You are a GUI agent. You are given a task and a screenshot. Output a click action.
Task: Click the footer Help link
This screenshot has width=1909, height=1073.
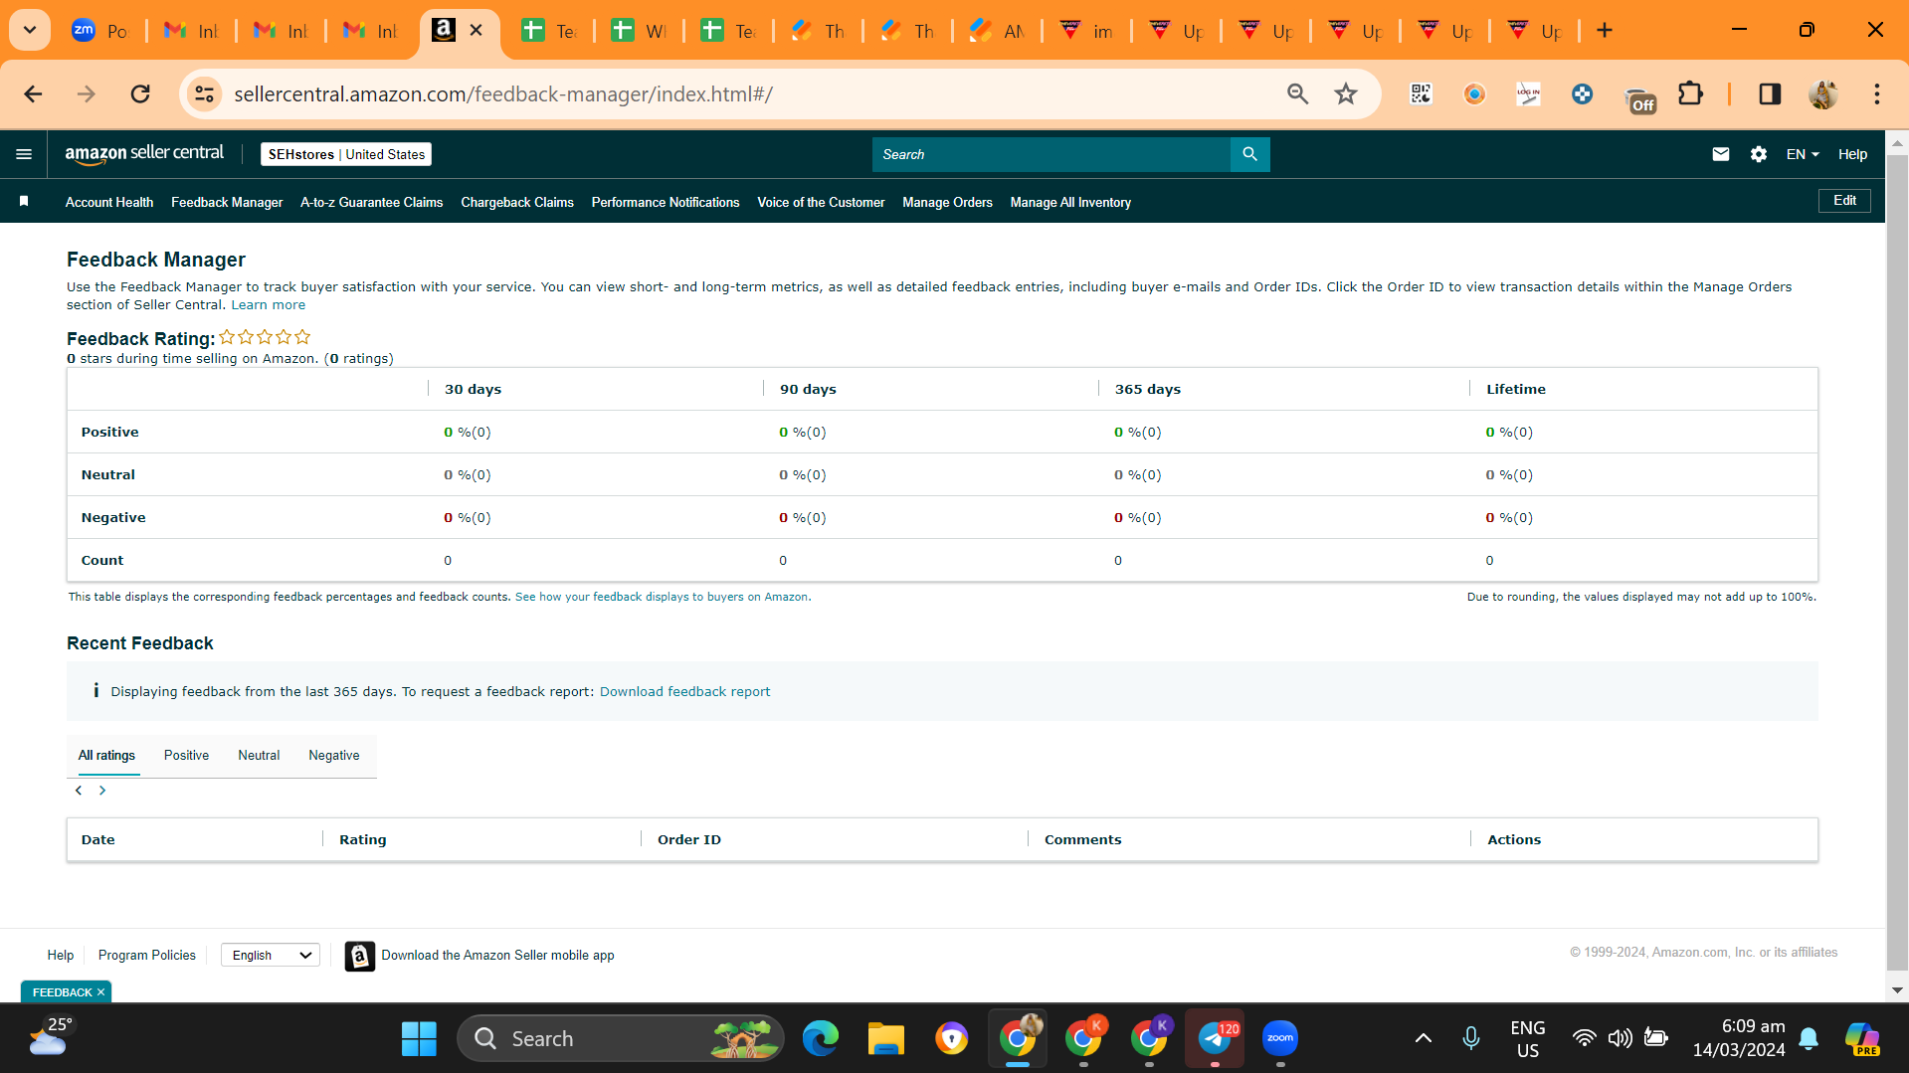pos(61,956)
